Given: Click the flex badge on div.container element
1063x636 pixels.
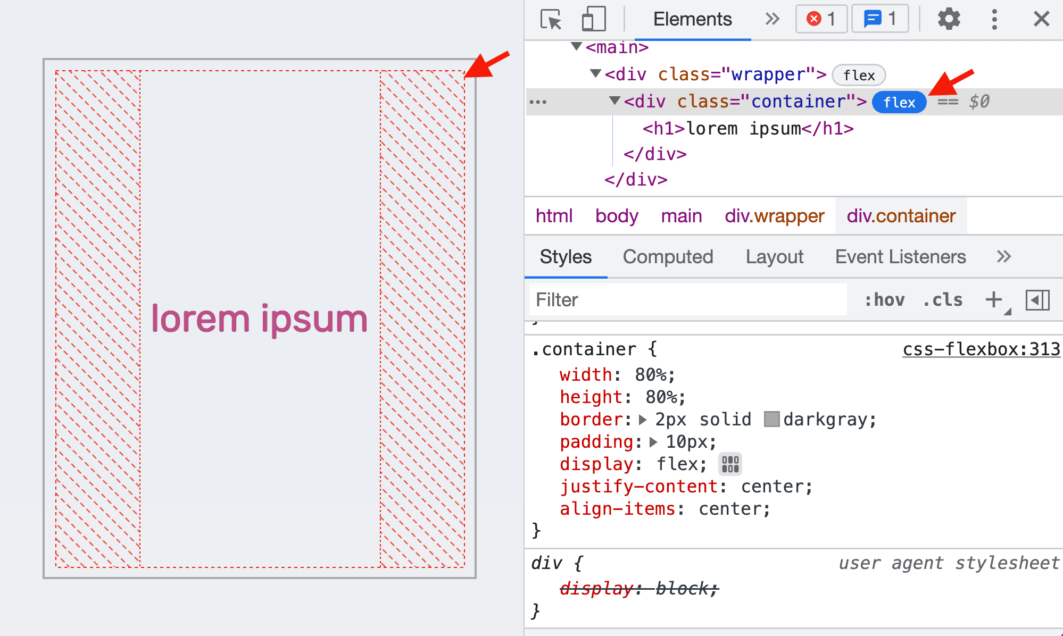Looking at the screenshot, I should coord(900,102).
